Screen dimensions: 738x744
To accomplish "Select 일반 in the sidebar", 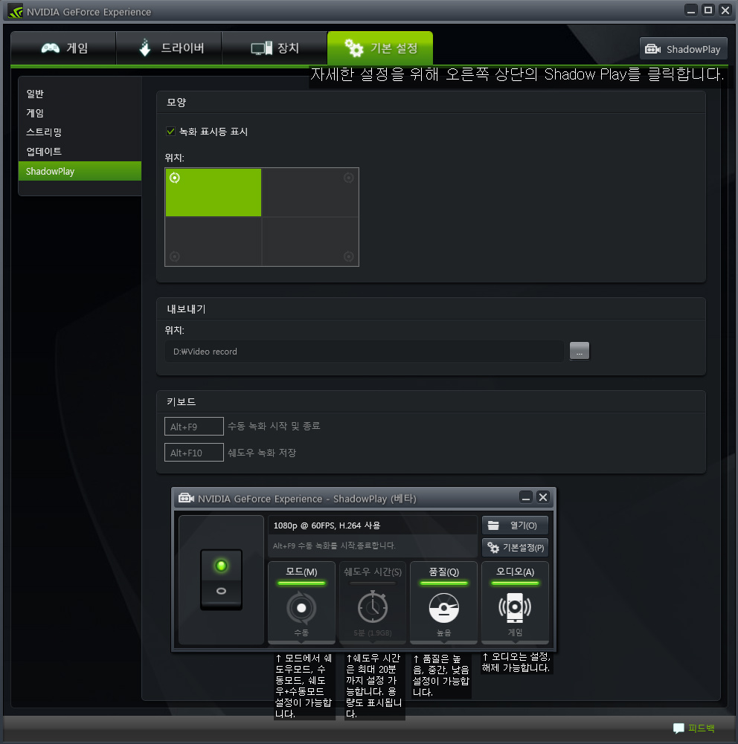I will [80, 94].
